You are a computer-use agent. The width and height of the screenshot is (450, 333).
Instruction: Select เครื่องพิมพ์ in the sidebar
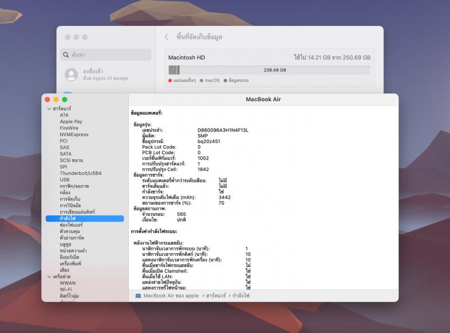tap(70, 263)
